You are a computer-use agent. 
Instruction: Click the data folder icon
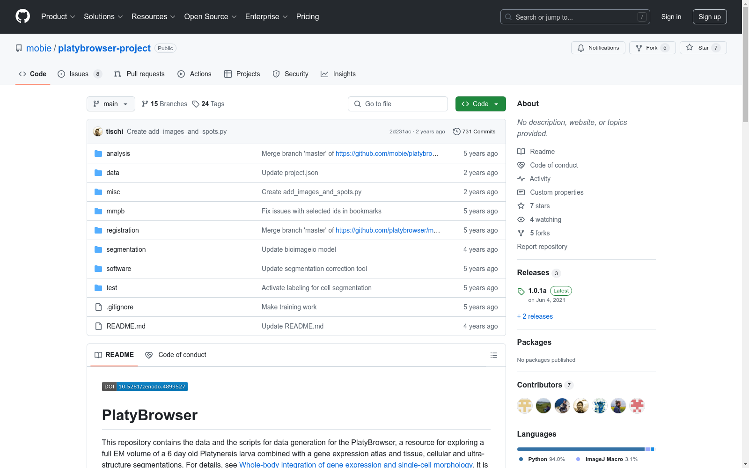[x=98, y=173]
